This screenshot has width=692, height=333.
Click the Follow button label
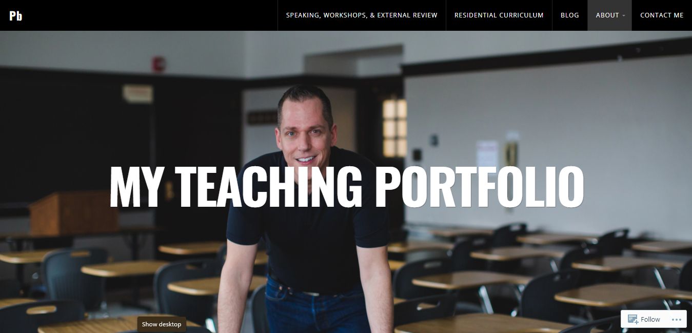pos(650,319)
